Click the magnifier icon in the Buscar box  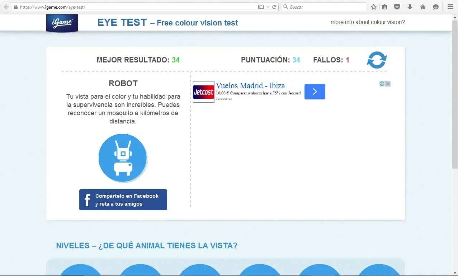pos(286,7)
